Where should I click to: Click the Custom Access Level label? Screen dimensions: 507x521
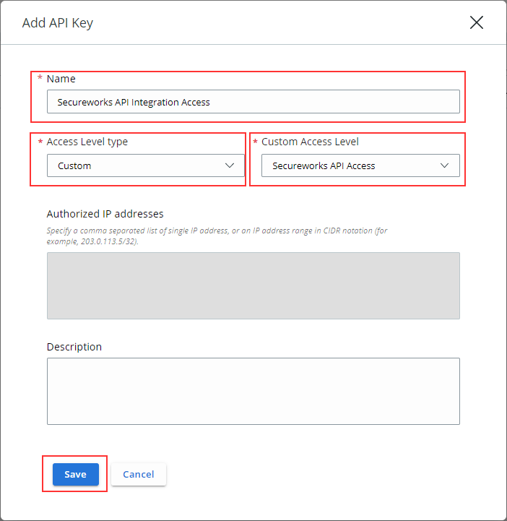[x=310, y=142]
